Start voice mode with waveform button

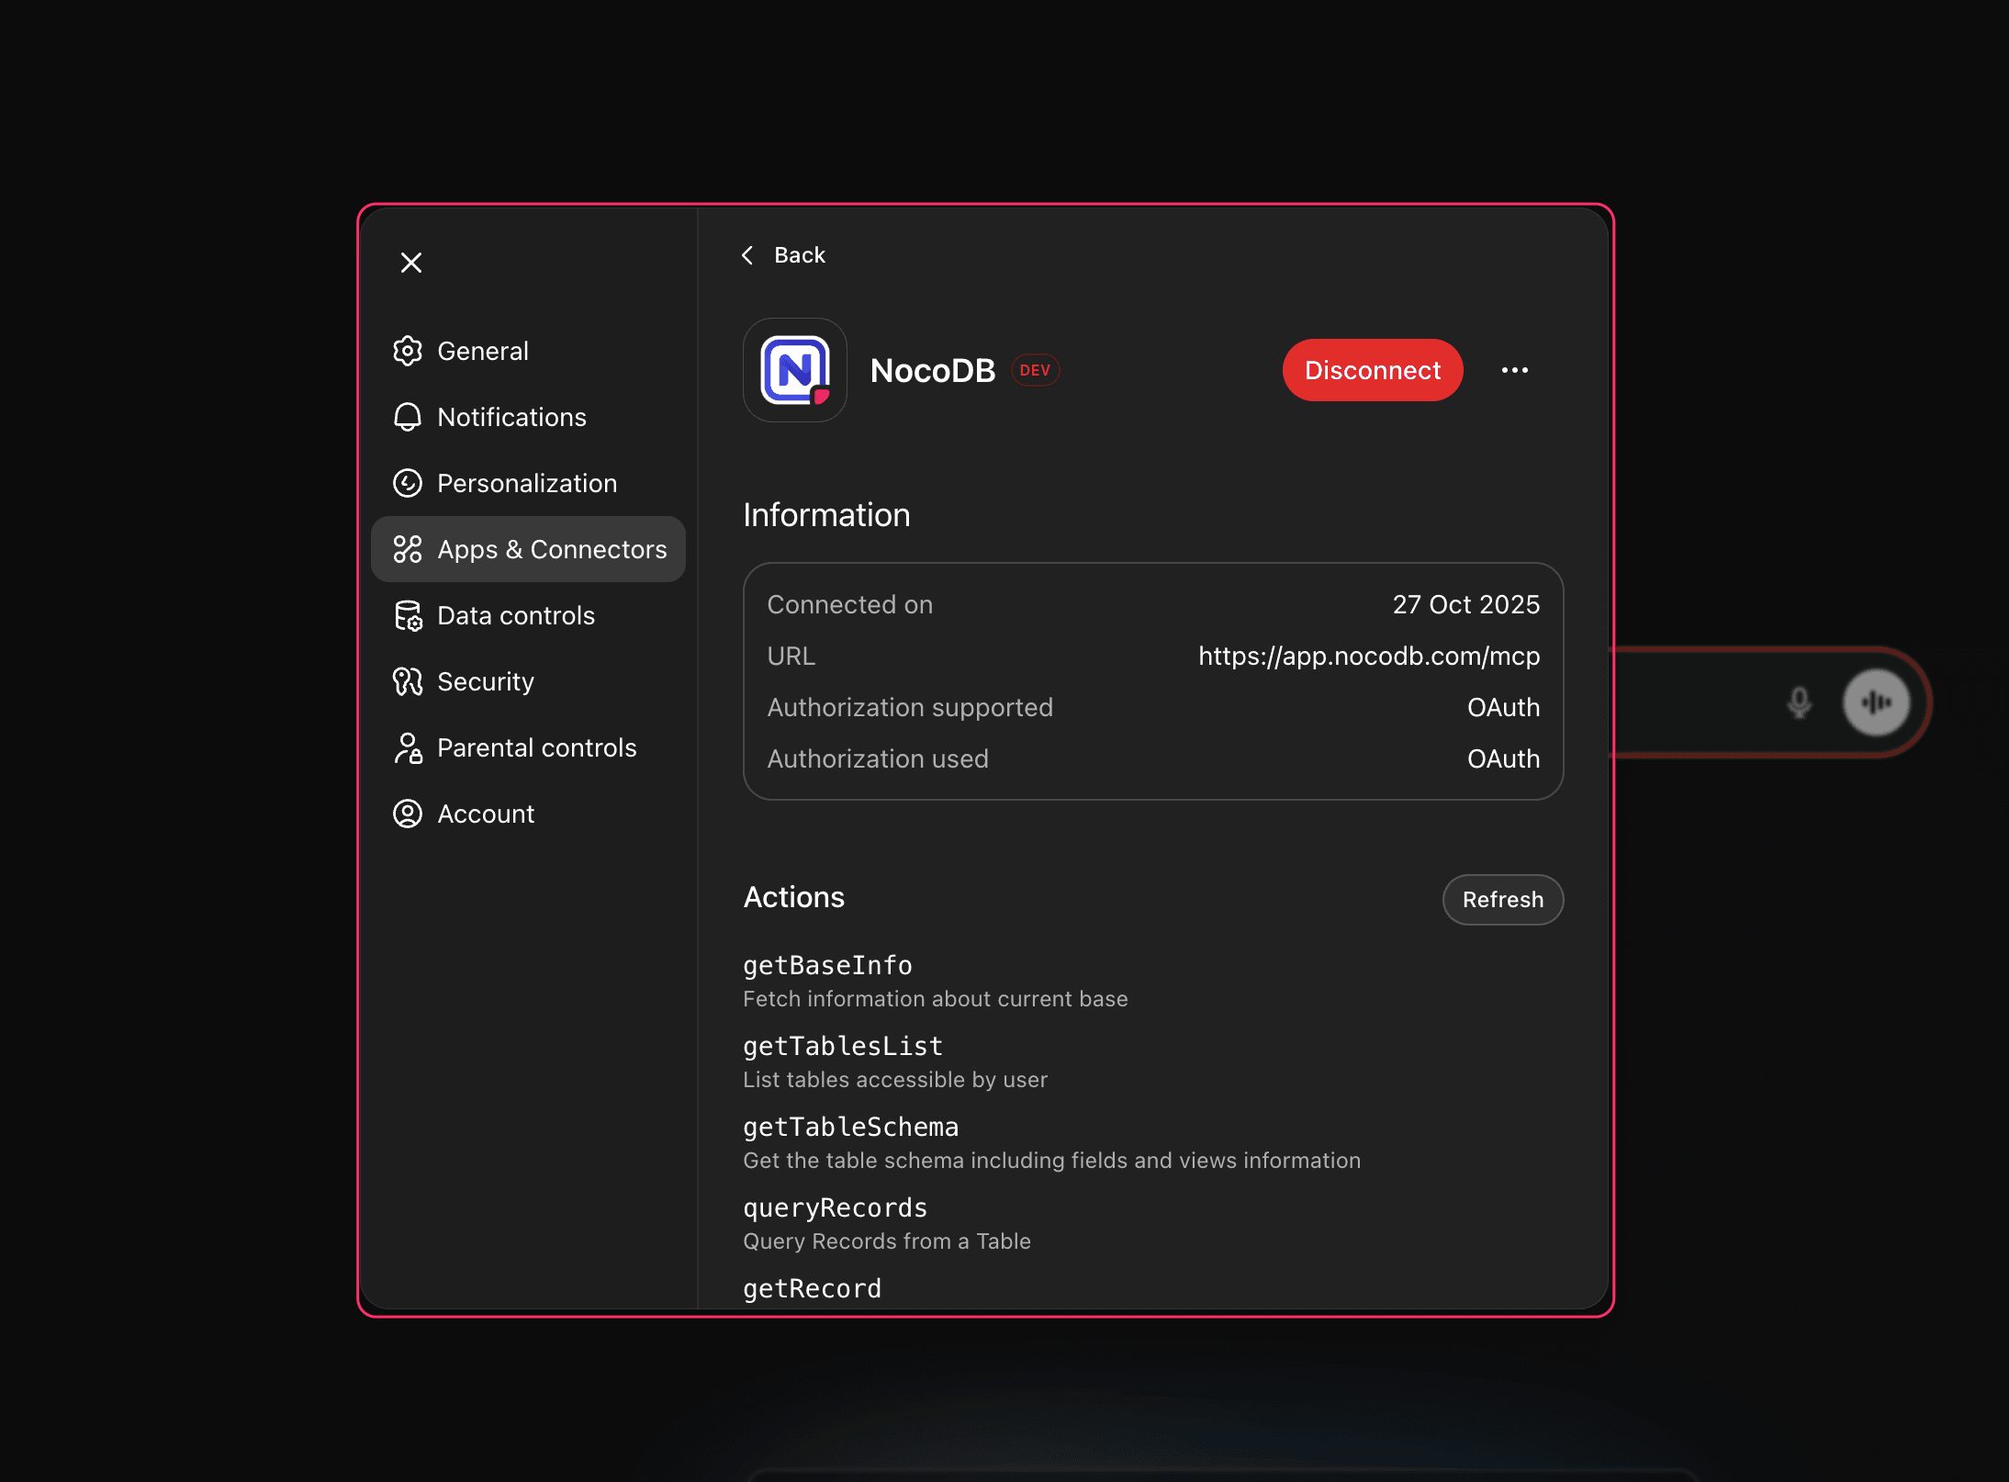(1876, 703)
